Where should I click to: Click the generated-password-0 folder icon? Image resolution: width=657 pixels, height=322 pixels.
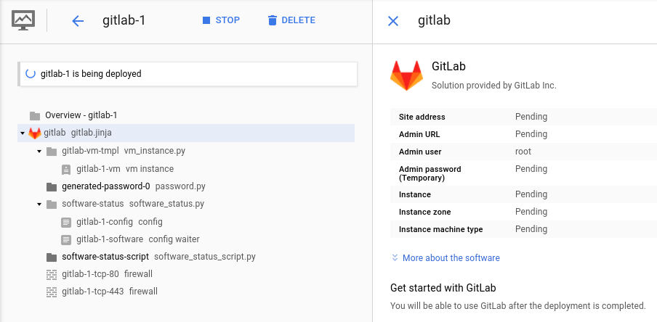click(x=52, y=186)
